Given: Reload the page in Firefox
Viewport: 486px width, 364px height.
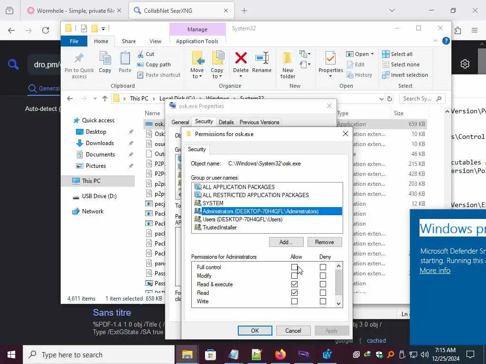Looking at the screenshot, I should click(46, 30).
